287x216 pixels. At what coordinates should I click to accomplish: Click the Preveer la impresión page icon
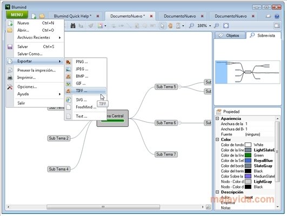pyautogui.click(x=10, y=70)
